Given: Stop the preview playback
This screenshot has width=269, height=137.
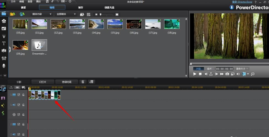Looking at the screenshot, I should coord(200,74).
